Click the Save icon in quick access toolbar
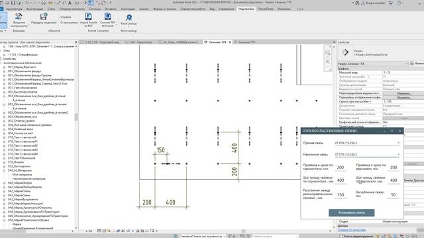 point(13,3)
